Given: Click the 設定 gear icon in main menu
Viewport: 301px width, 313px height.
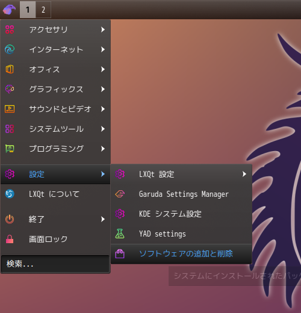Looking at the screenshot, I should 10,174.
